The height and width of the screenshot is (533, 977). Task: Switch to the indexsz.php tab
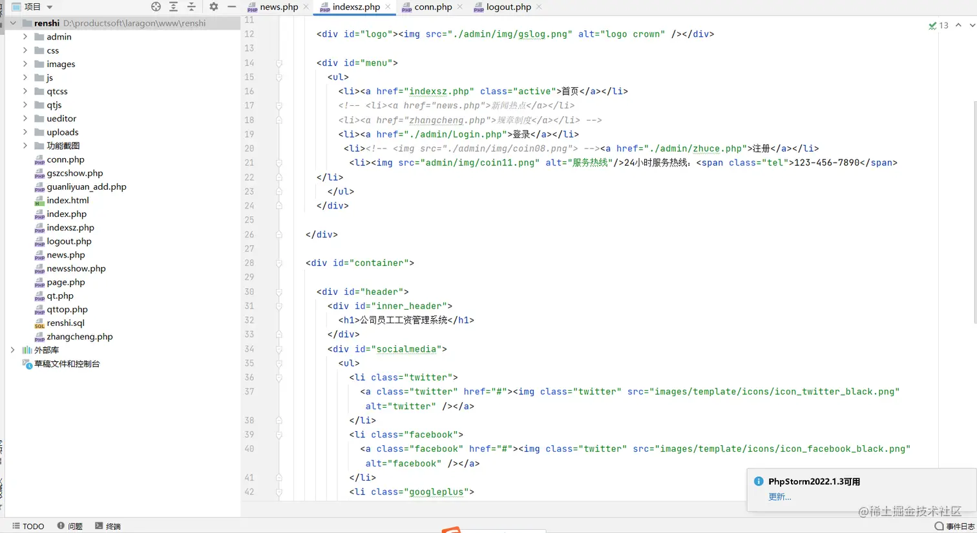[x=356, y=7]
